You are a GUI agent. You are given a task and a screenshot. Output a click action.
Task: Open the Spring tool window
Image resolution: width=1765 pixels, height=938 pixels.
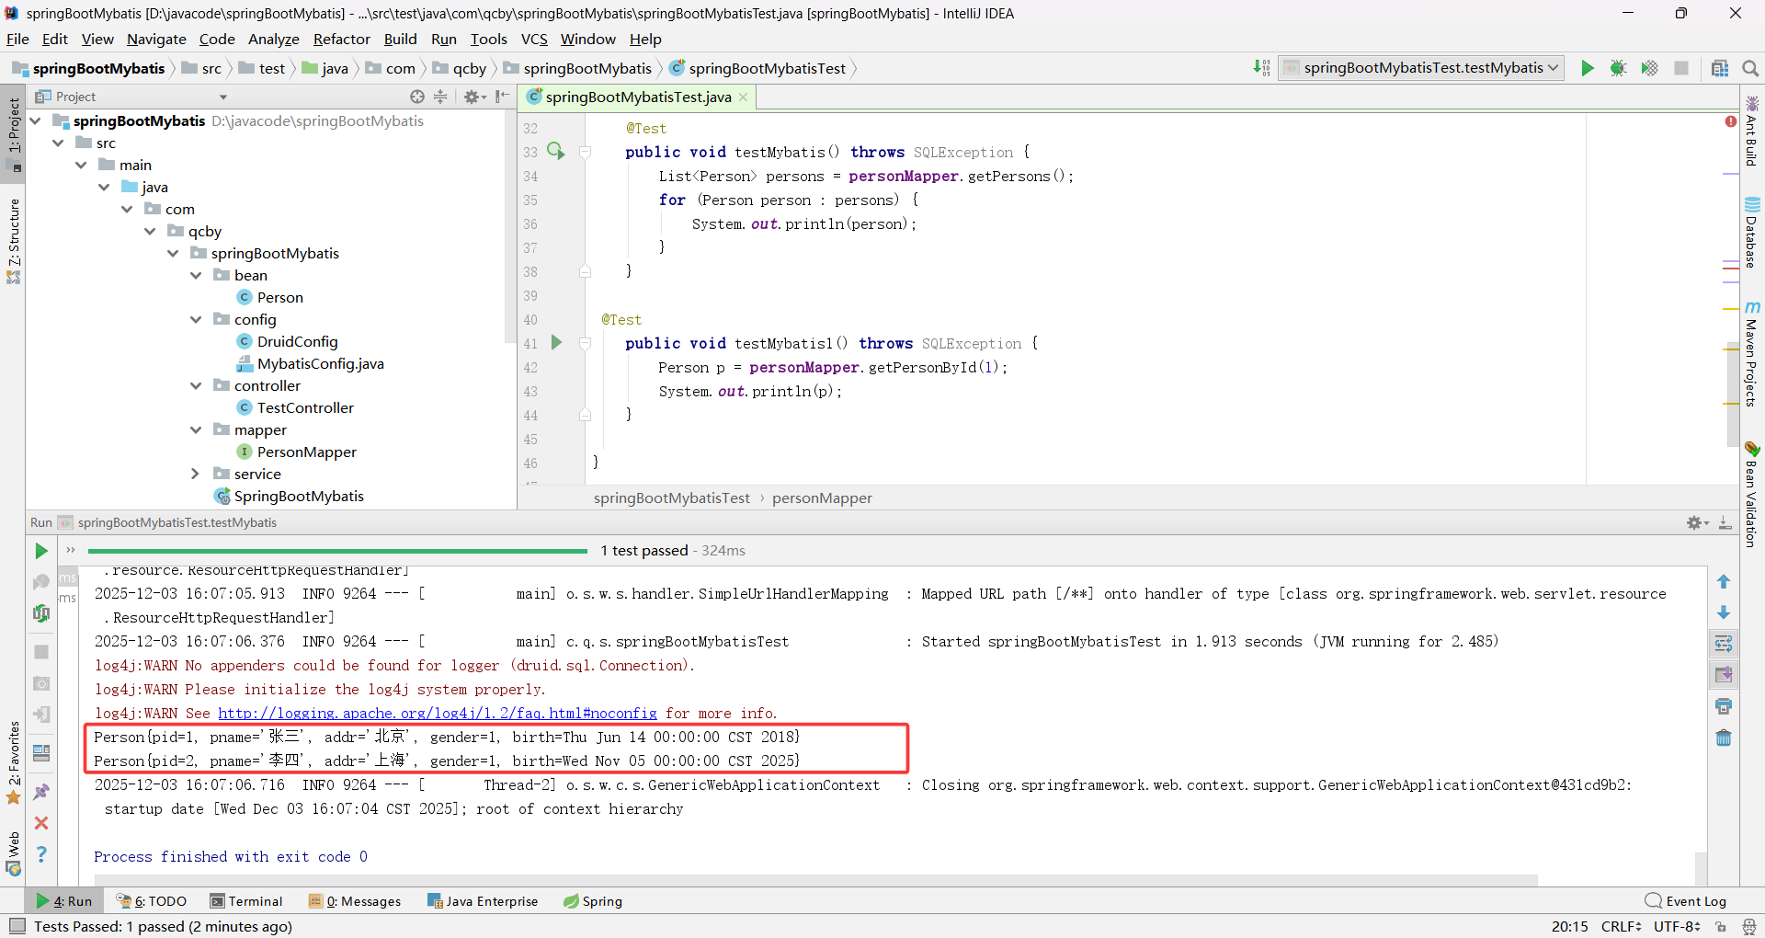(593, 901)
